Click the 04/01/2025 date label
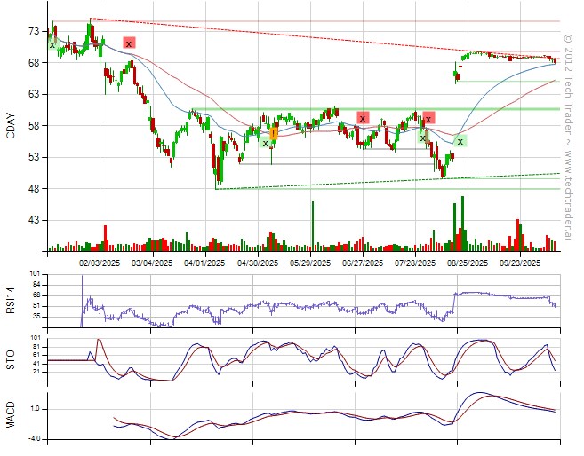Viewport: 584px width, 456px height. coord(205,263)
